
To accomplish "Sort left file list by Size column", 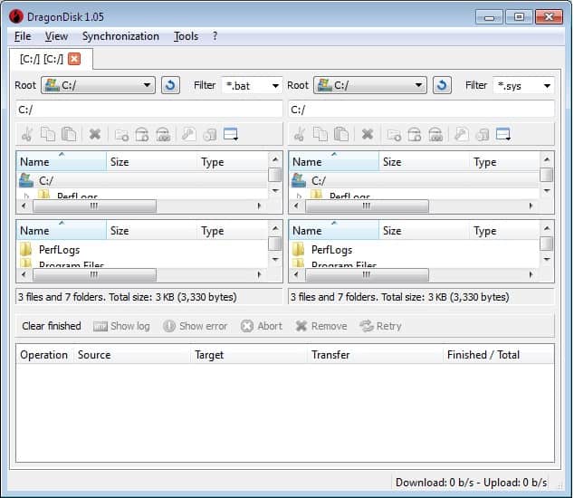I will [152, 231].
